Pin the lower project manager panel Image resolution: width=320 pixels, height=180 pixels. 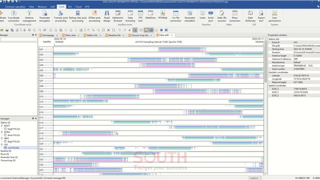tap(33, 118)
